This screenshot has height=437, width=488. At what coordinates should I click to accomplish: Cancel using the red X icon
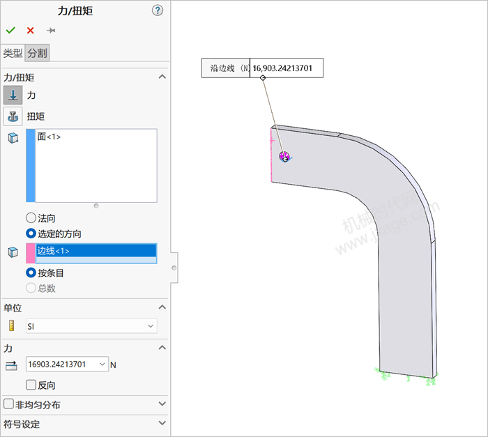(x=30, y=30)
